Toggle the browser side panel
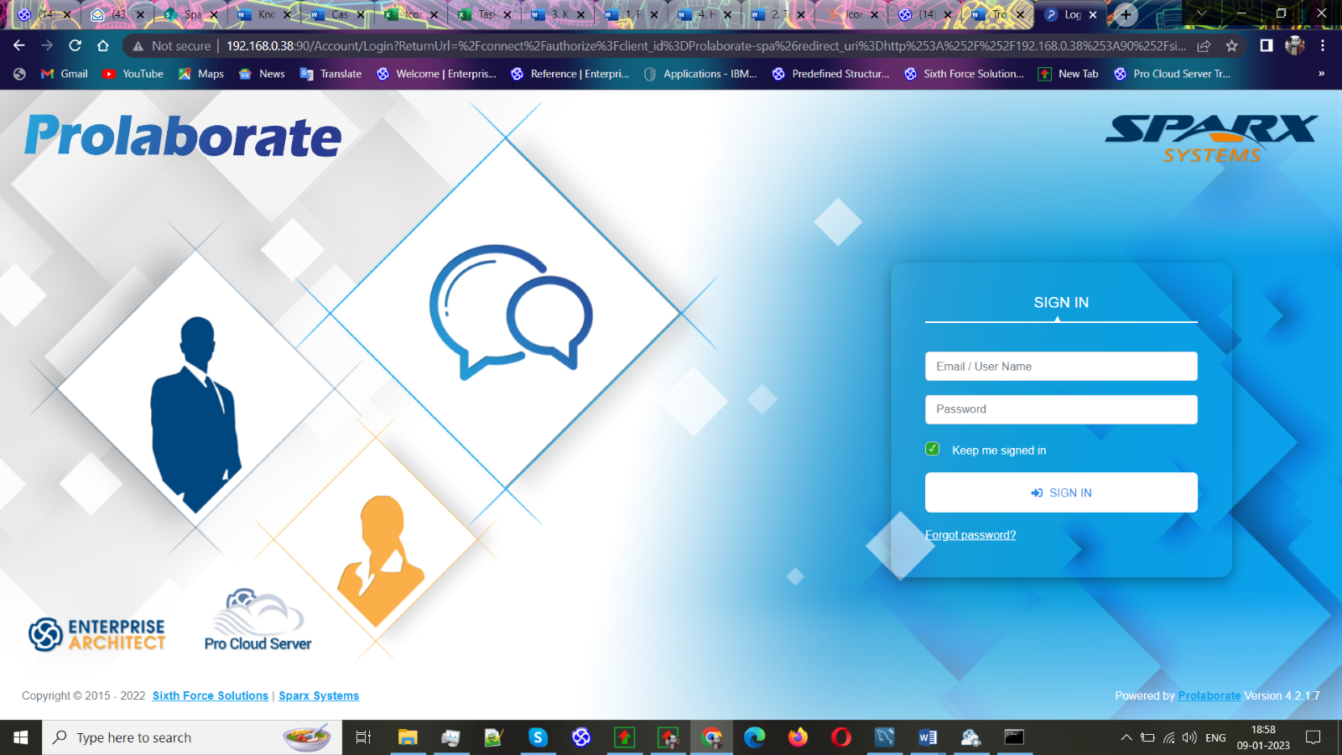The height and width of the screenshot is (755, 1342). pyautogui.click(x=1267, y=45)
